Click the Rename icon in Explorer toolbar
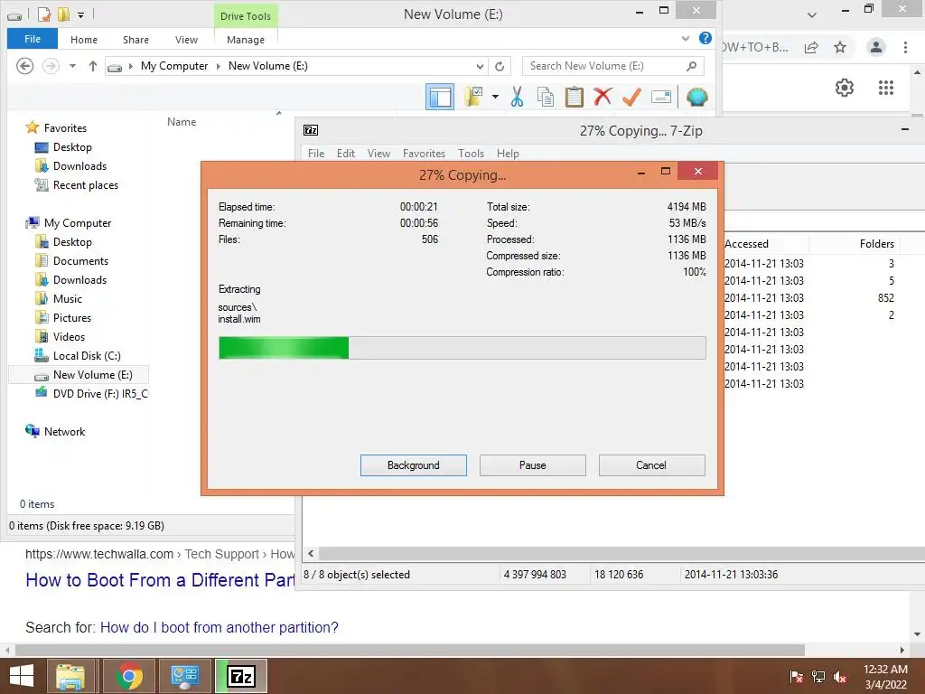 660,97
